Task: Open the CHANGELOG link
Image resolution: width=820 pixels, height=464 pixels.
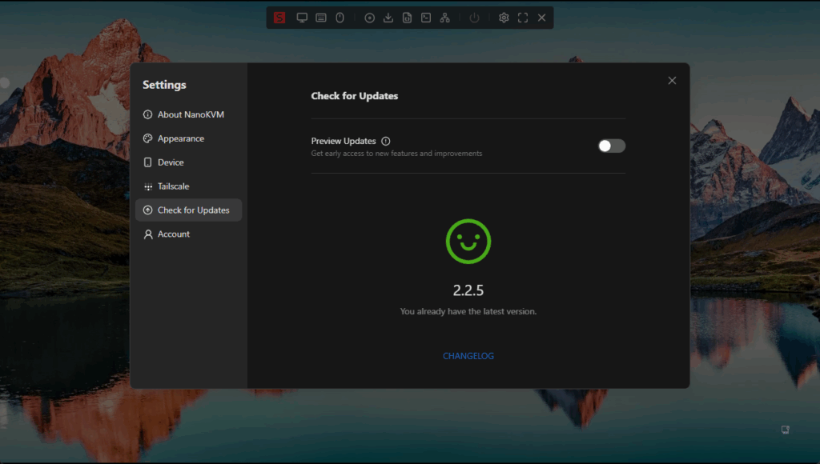Action: (x=468, y=356)
